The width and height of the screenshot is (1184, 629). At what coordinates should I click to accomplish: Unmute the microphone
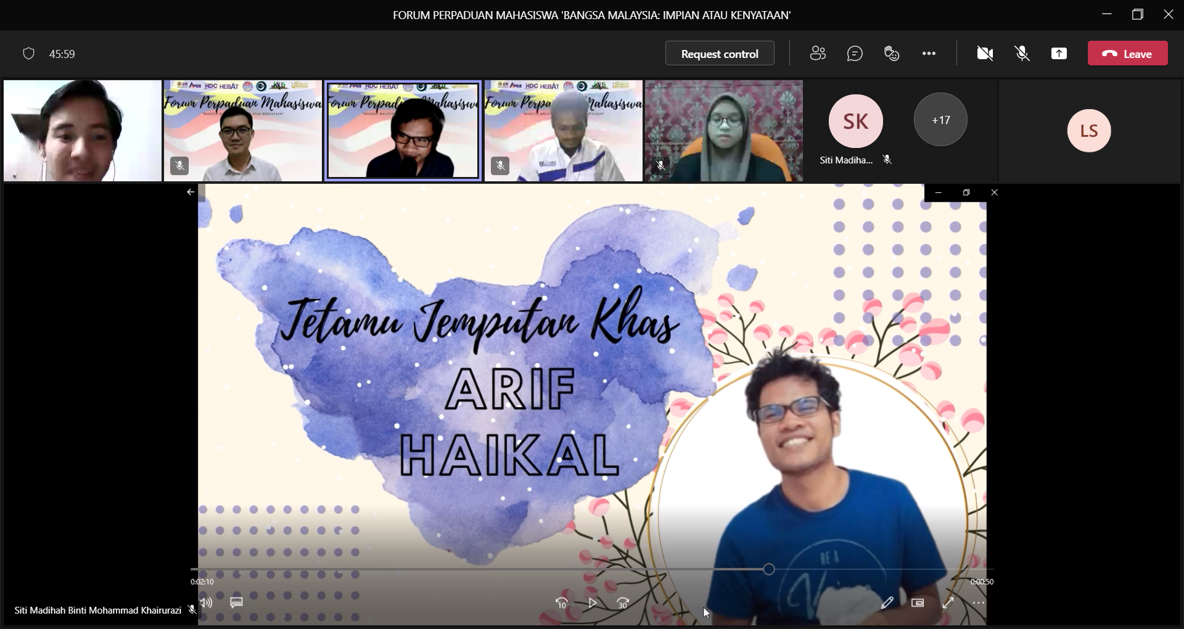(x=1022, y=54)
